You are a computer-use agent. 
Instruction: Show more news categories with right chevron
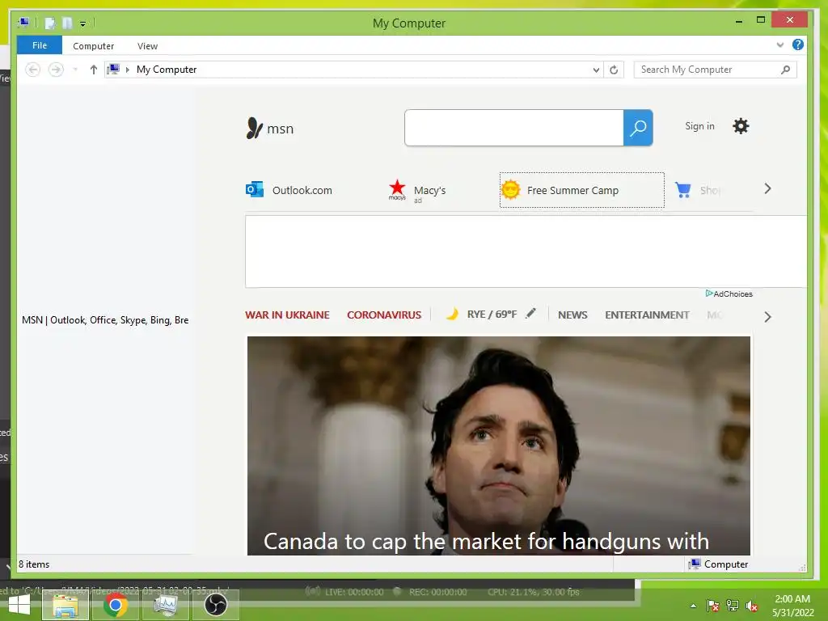(768, 317)
